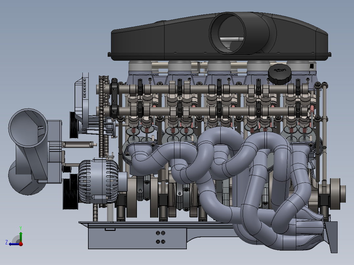354x265 pixels.
Task: Select the black intake plenum cover
Action: click(219, 36)
